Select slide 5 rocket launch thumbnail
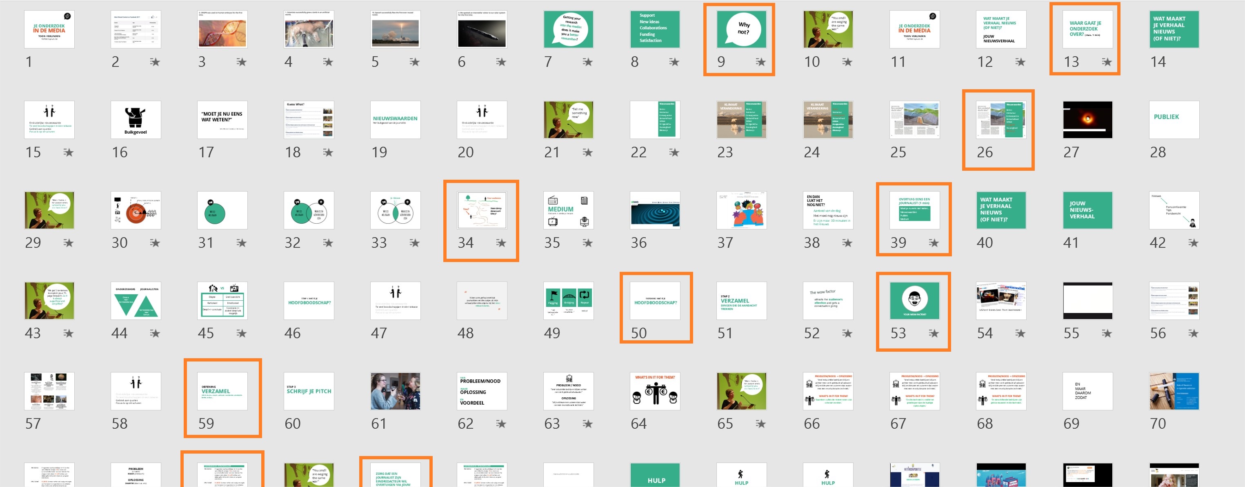This screenshot has height=487, width=1245. point(396,29)
